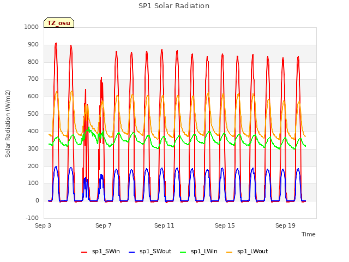Toggle the sp1_SWin legend entry
The width and height of the screenshot is (349, 262).
[100, 252]
